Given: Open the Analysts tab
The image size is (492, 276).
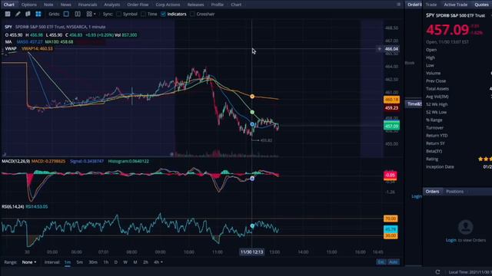Looking at the screenshot, I should coord(112,5).
